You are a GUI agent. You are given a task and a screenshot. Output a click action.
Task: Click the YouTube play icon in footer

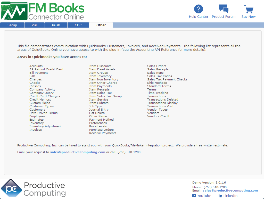194,196
